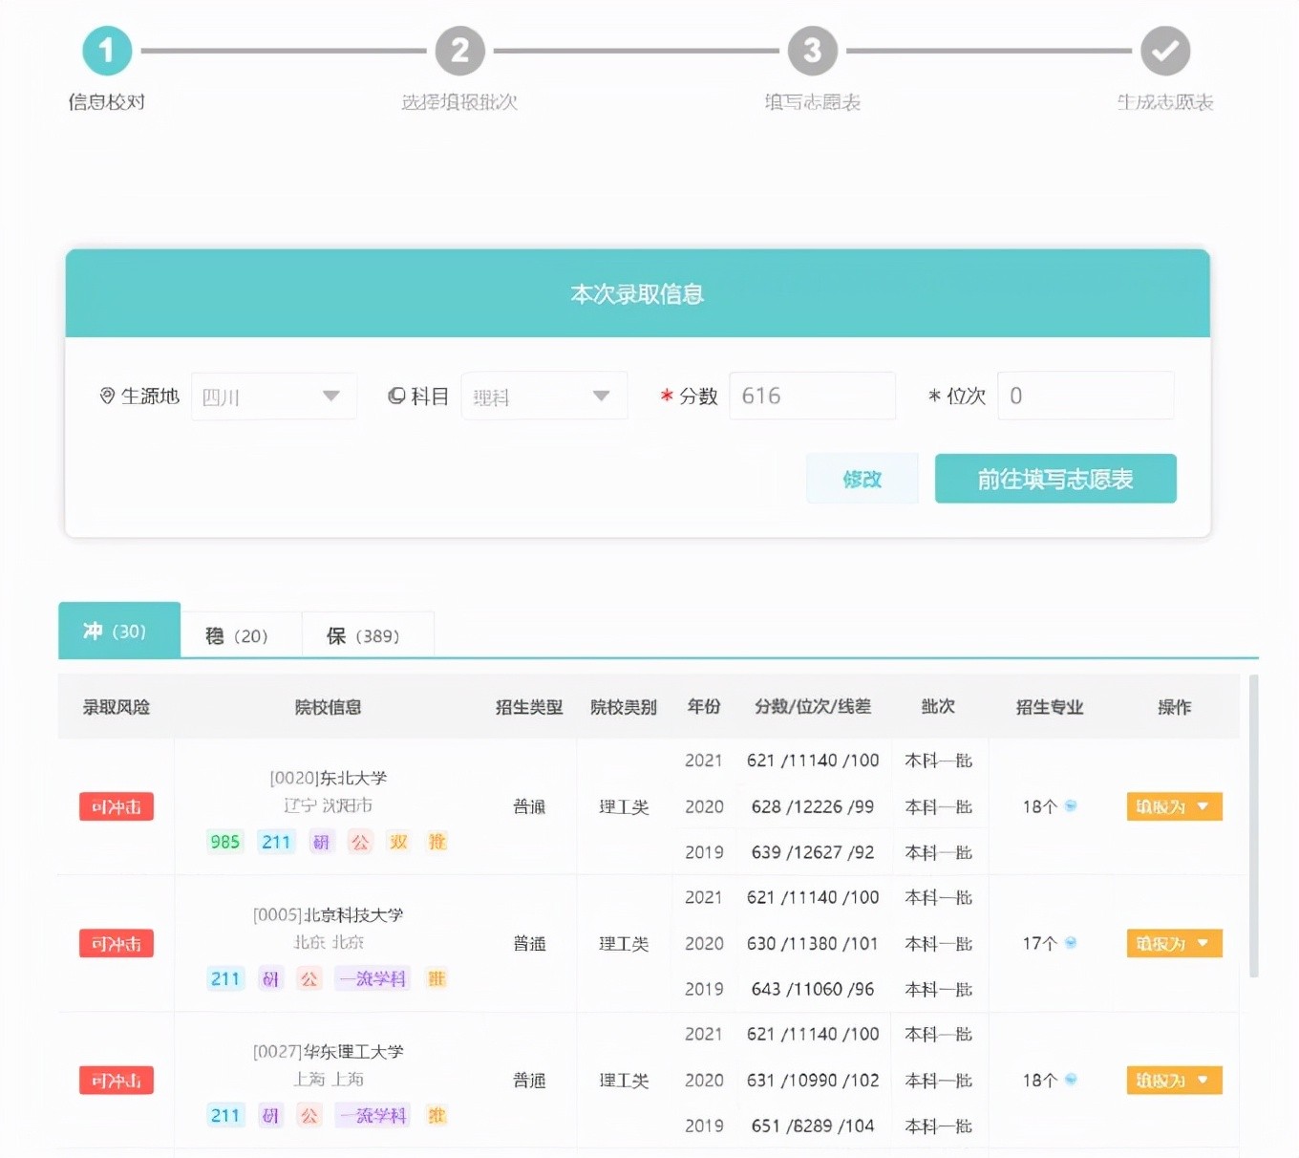Viewport: 1299px width, 1158px height.
Task: Click step 3 circle 填写志愿表
Action: pyautogui.click(x=812, y=51)
